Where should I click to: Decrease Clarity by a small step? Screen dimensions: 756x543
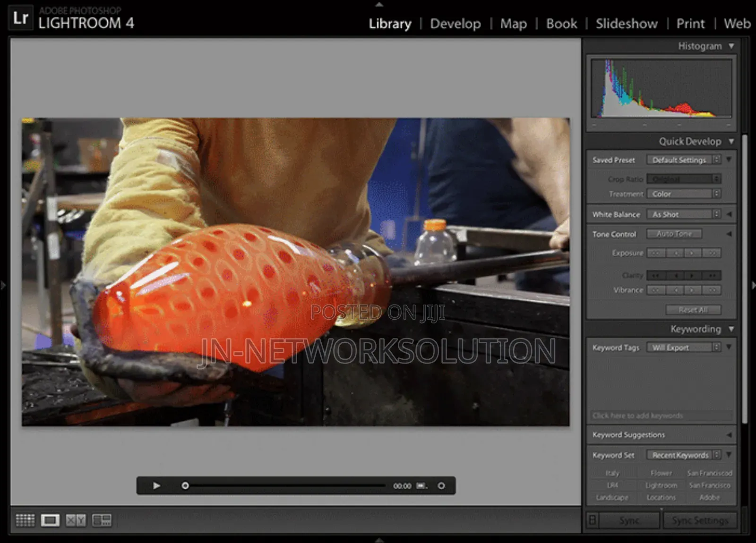(x=675, y=275)
